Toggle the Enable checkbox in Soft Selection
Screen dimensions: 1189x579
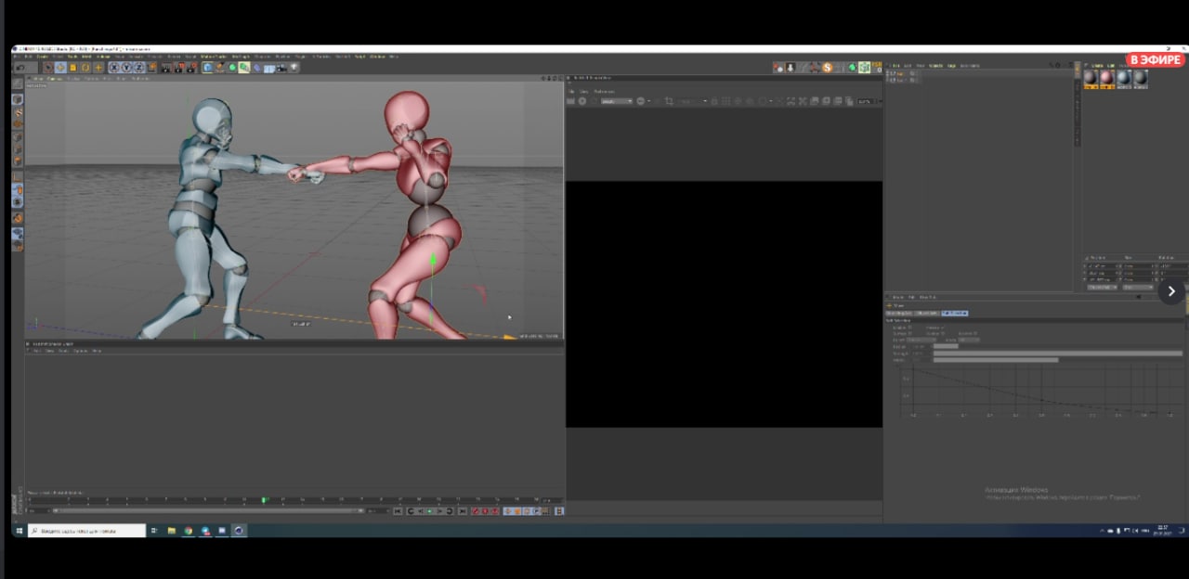coord(909,328)
